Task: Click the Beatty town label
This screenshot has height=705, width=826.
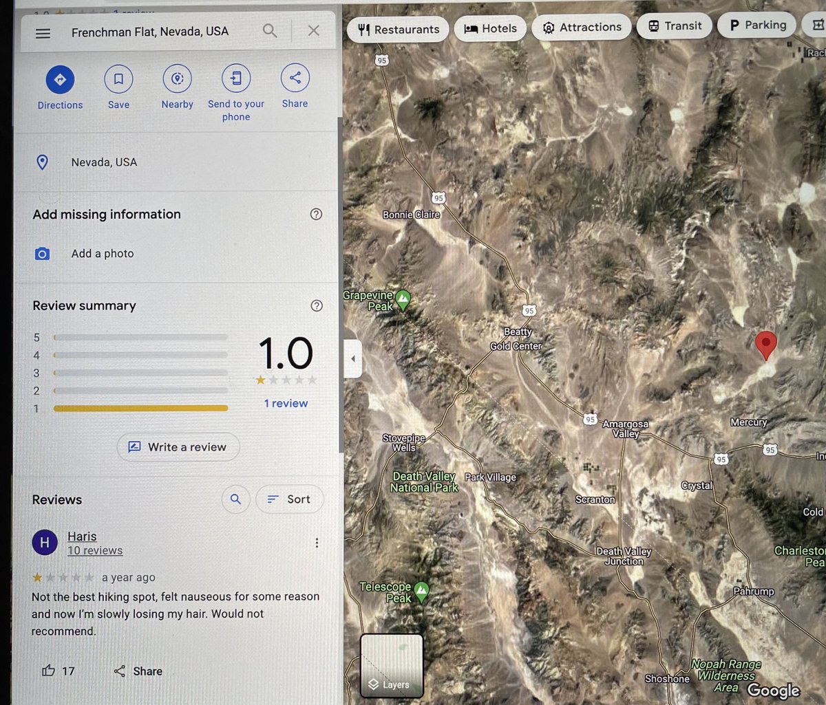Action: 518,332
